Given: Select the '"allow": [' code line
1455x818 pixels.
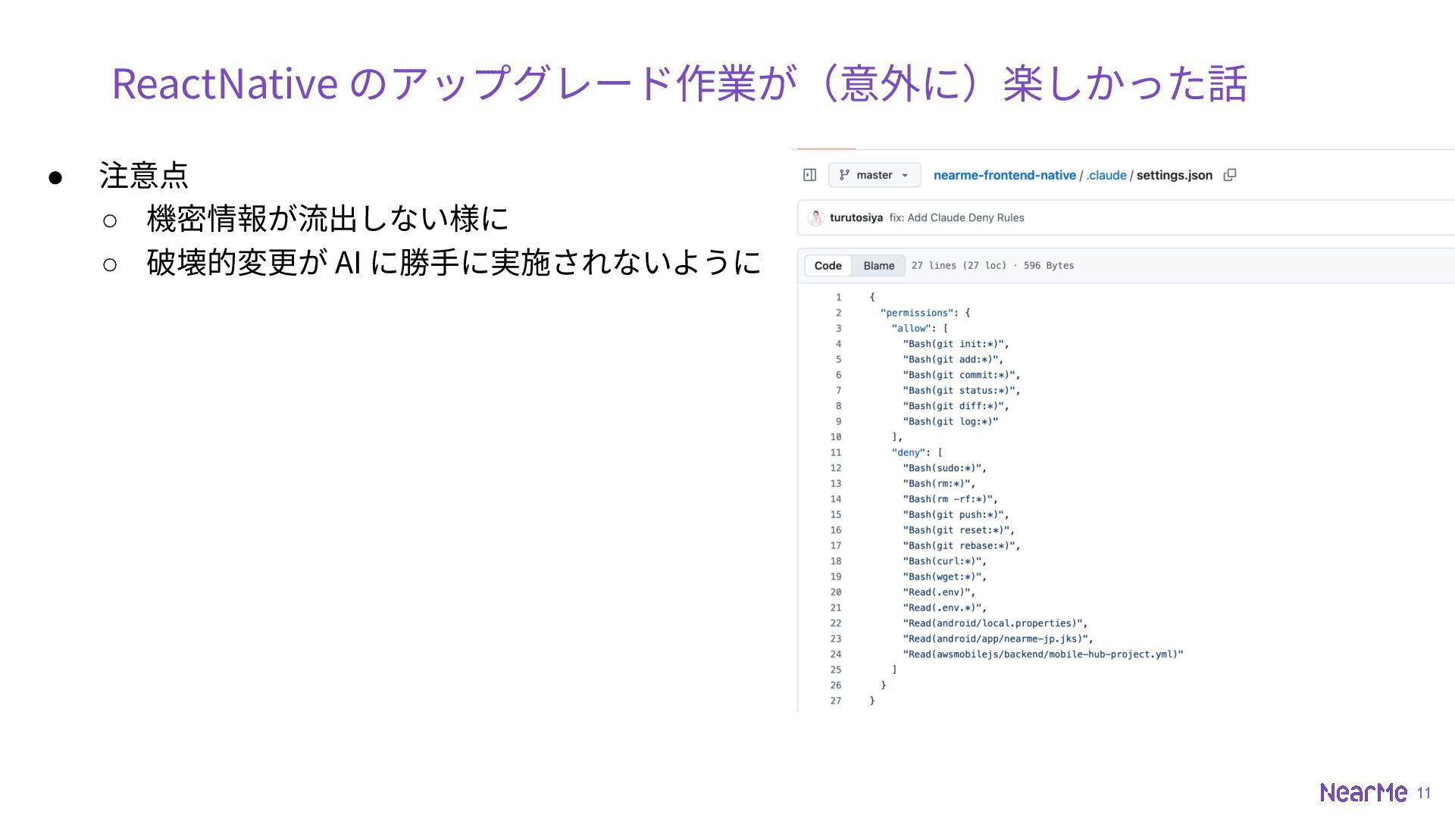Looking at the screenshot, I should pos(920,328).
